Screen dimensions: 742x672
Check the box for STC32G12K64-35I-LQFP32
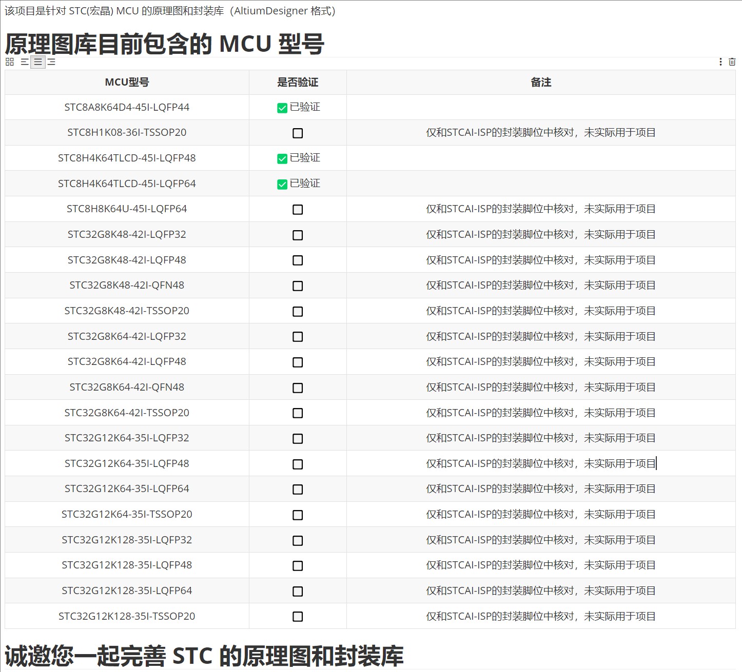click(x=298, y=439)
